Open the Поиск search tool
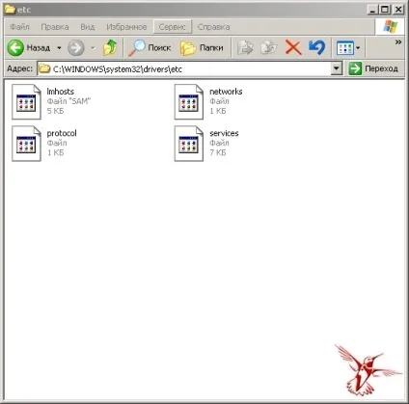This screenshot has width=409, height=404. [150, 48]
